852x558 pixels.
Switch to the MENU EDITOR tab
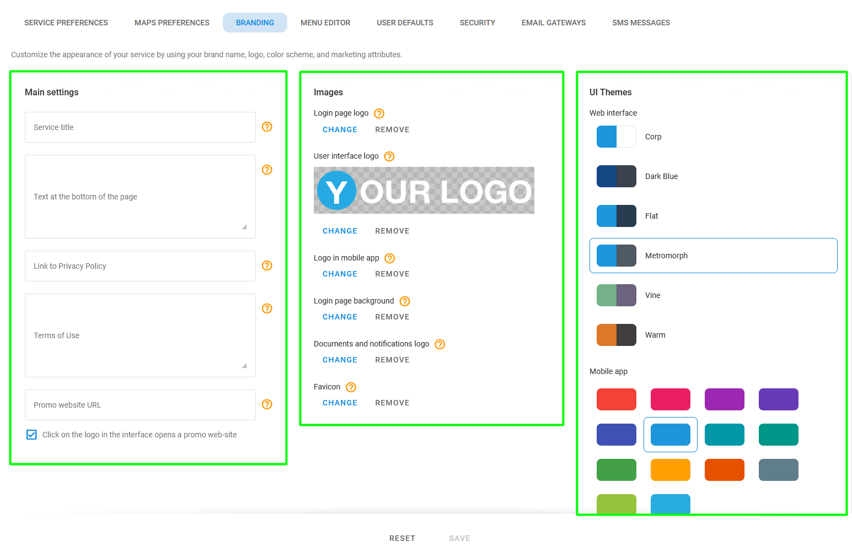click(x=325, y=23)
